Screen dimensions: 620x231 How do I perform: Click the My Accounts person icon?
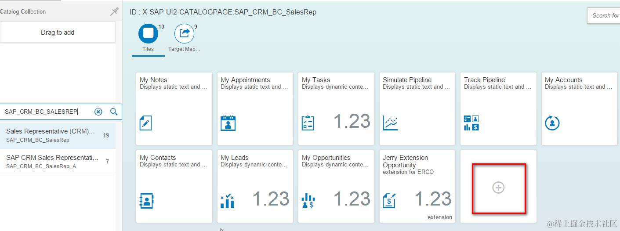552,123
